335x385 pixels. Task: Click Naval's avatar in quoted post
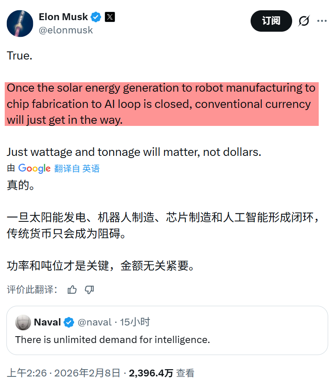click(23, 322)
